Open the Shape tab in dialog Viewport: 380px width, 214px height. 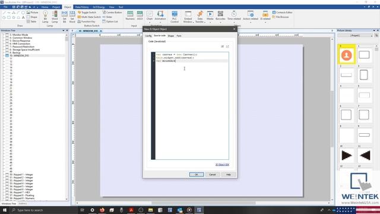point(171,36)
